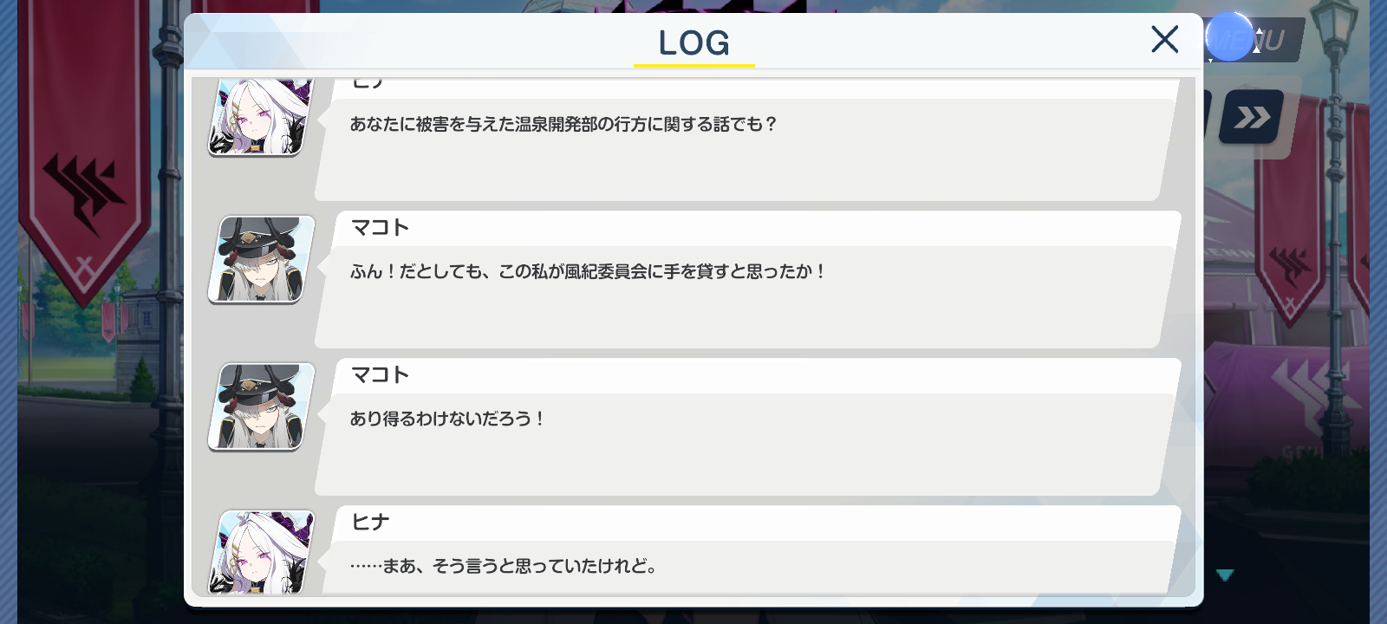Tap the floating blue circle indicator

(1229, 37)
